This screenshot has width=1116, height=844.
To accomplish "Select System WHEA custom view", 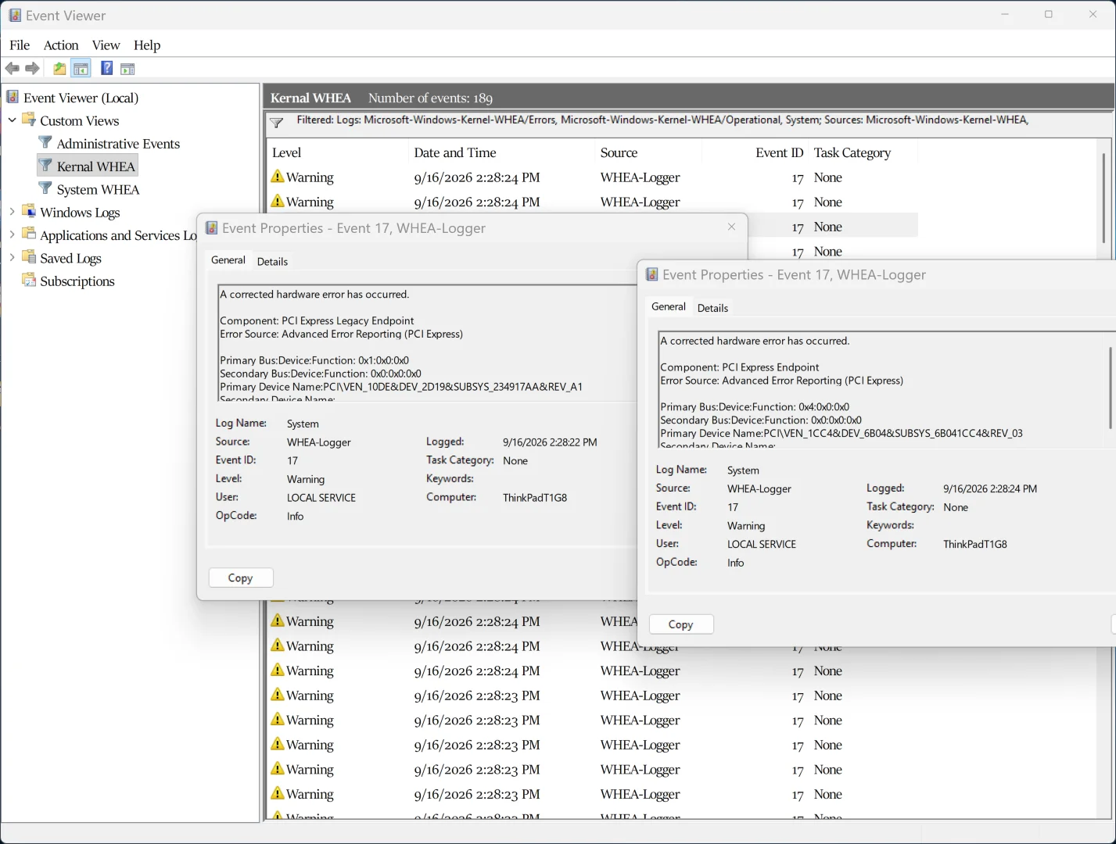I will (x=98, y=190).
